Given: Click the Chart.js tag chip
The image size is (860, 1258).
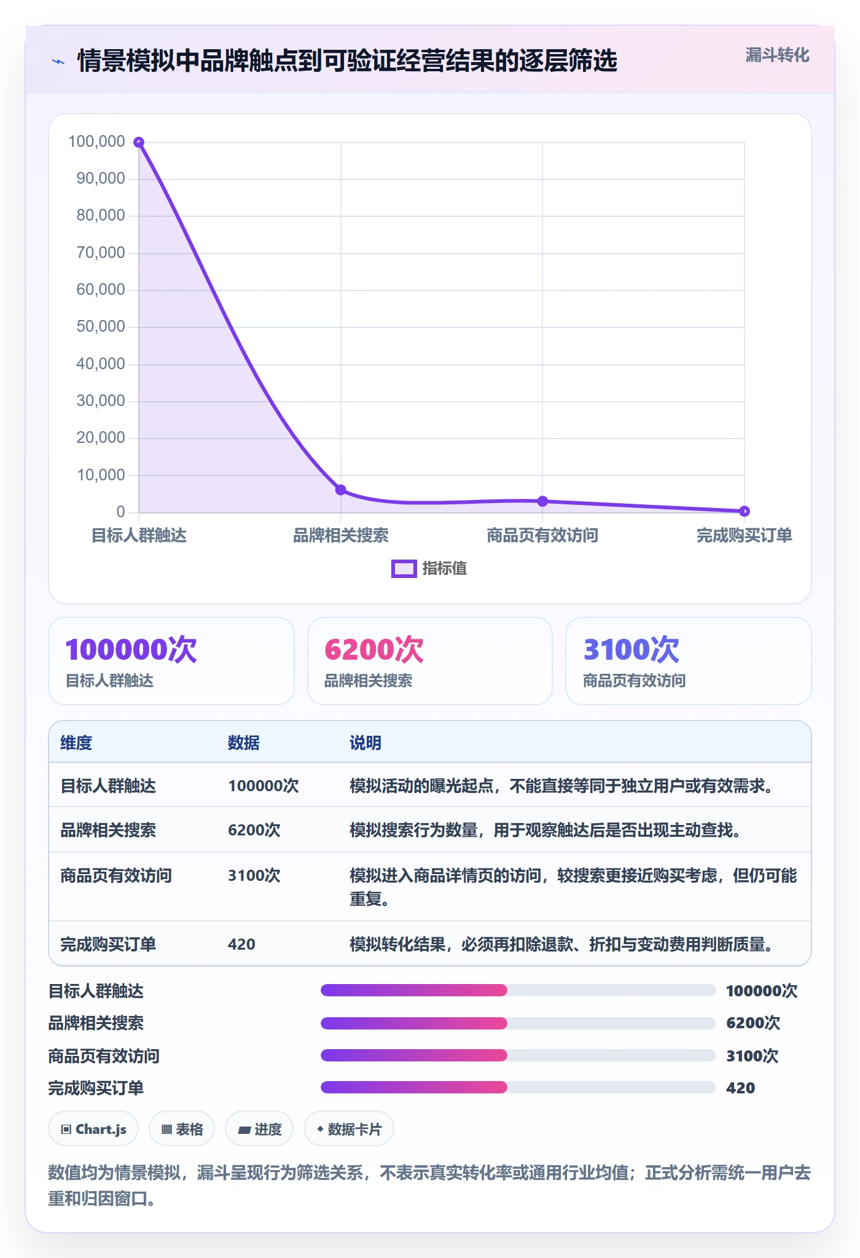Looking at the screenshot, I should pyautogui.click(x=93, y=1129).
